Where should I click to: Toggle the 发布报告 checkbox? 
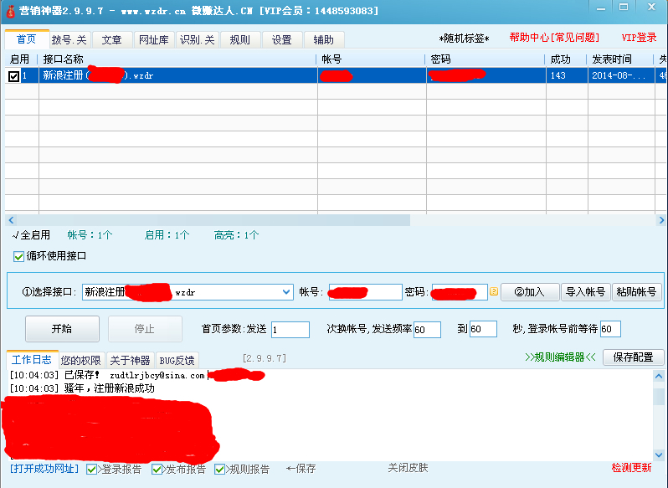coord(157,470)
